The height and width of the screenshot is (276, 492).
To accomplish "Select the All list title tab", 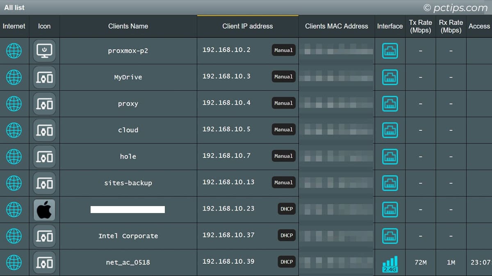I will [14, 7].
